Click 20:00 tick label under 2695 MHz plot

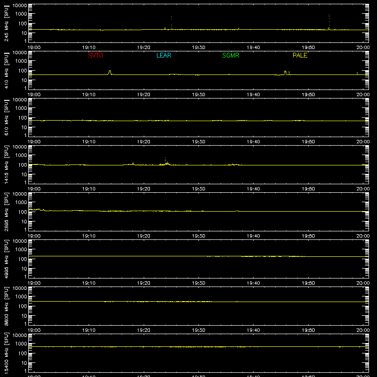click(363, 236)
